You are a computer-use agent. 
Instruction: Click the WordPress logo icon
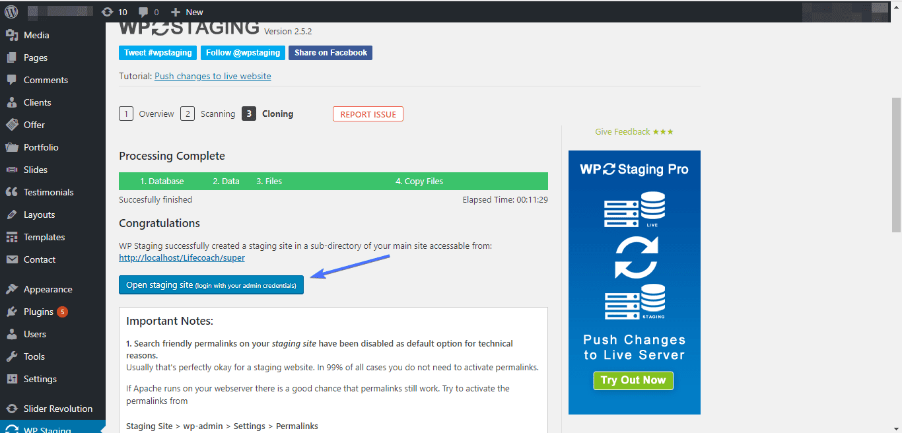11,12
